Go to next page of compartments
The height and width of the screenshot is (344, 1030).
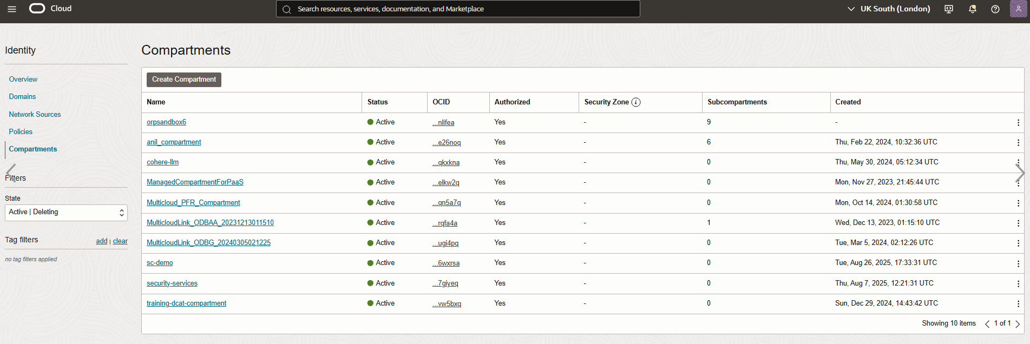[x=1018, y=324]
